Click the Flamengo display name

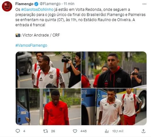[x=24, y=4]
